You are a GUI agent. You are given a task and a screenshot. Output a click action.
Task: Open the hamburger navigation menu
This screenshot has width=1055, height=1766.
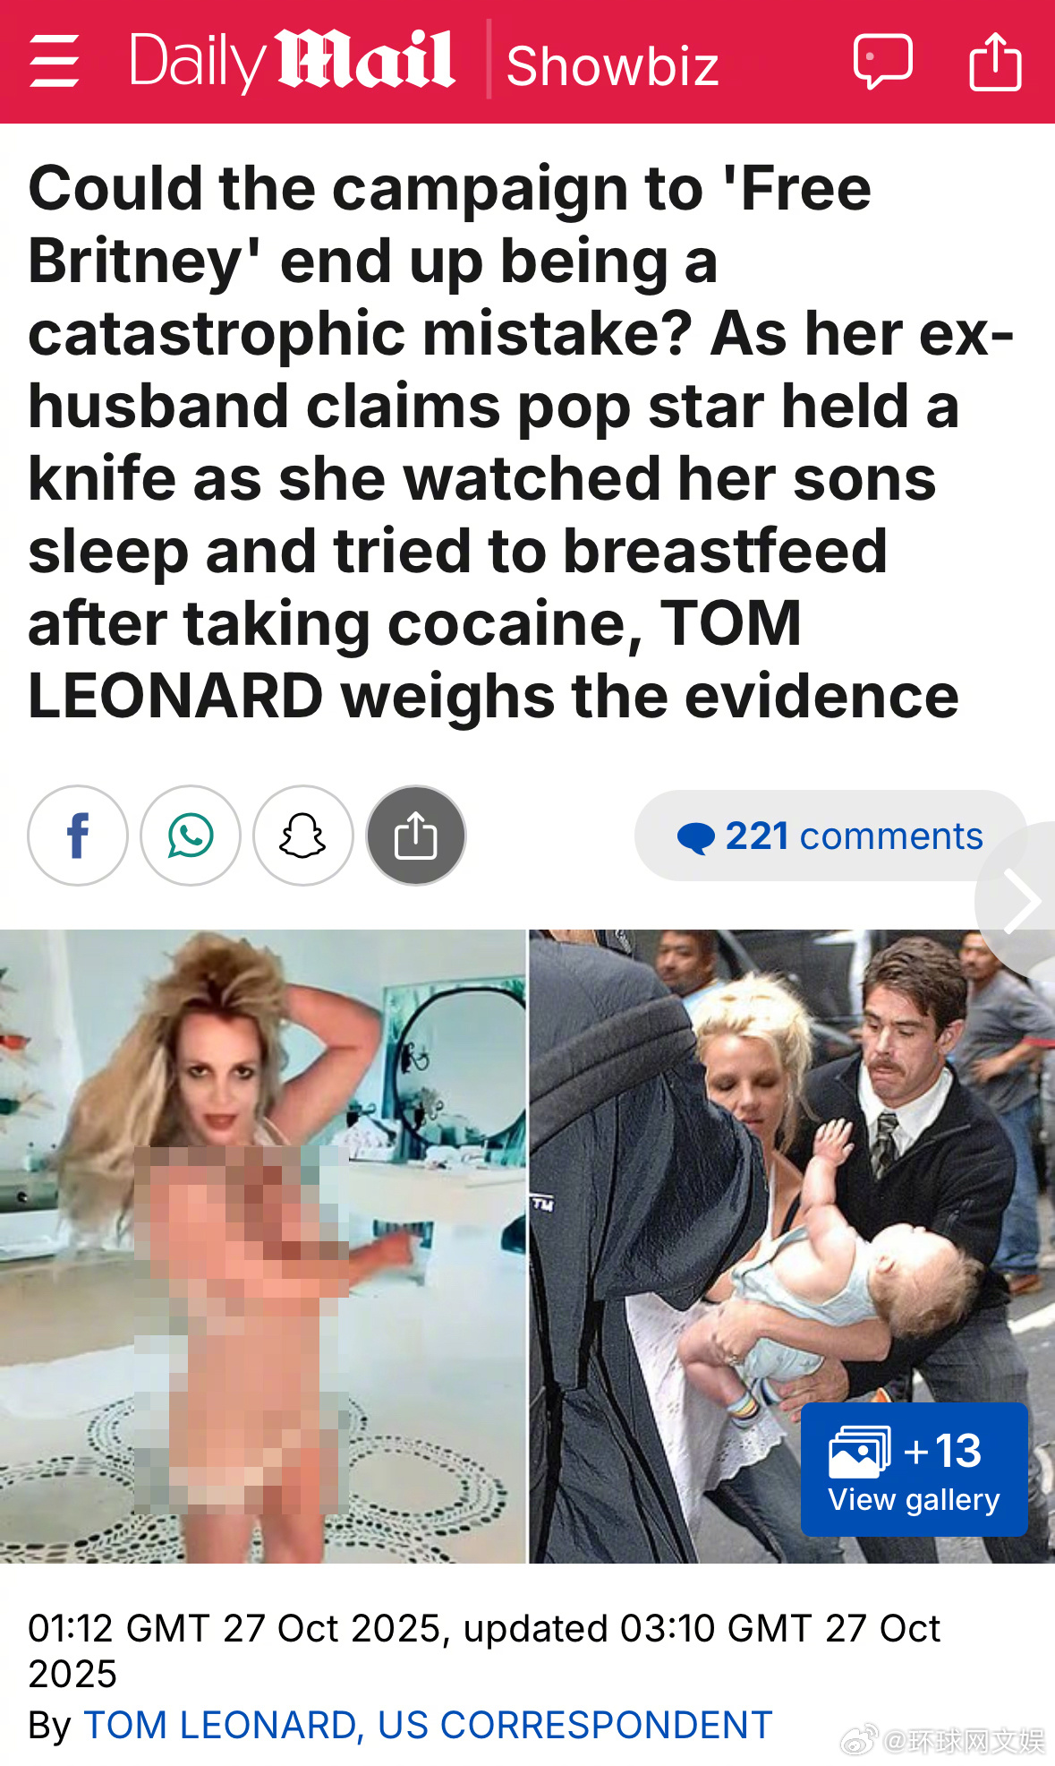coord(54,61)
